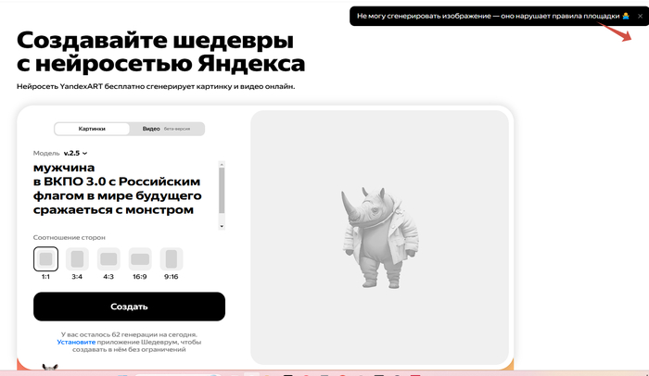Pick the 4:3 aspect ratio icon

108,258
